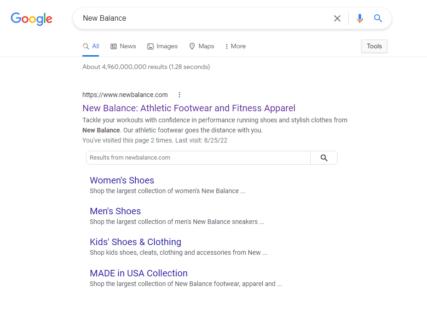Open the More menu
The width and height of the screenshot is (427, 309).
point(236,46)
